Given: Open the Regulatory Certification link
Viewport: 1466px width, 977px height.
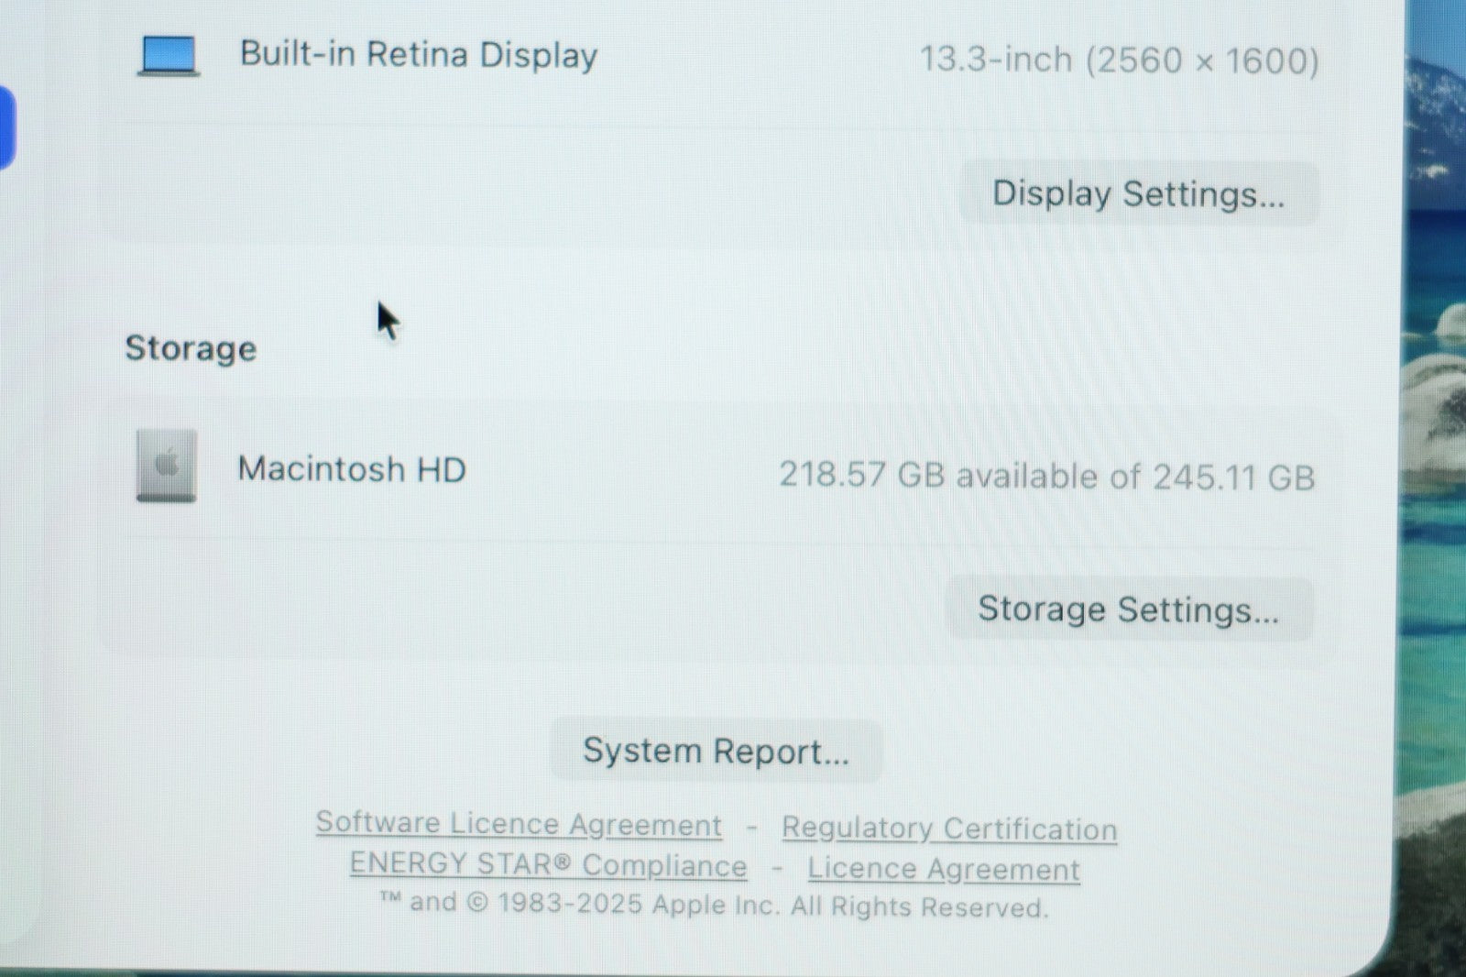Looking at the screenshot, I should pyautogui.click(x=948, y=829).
